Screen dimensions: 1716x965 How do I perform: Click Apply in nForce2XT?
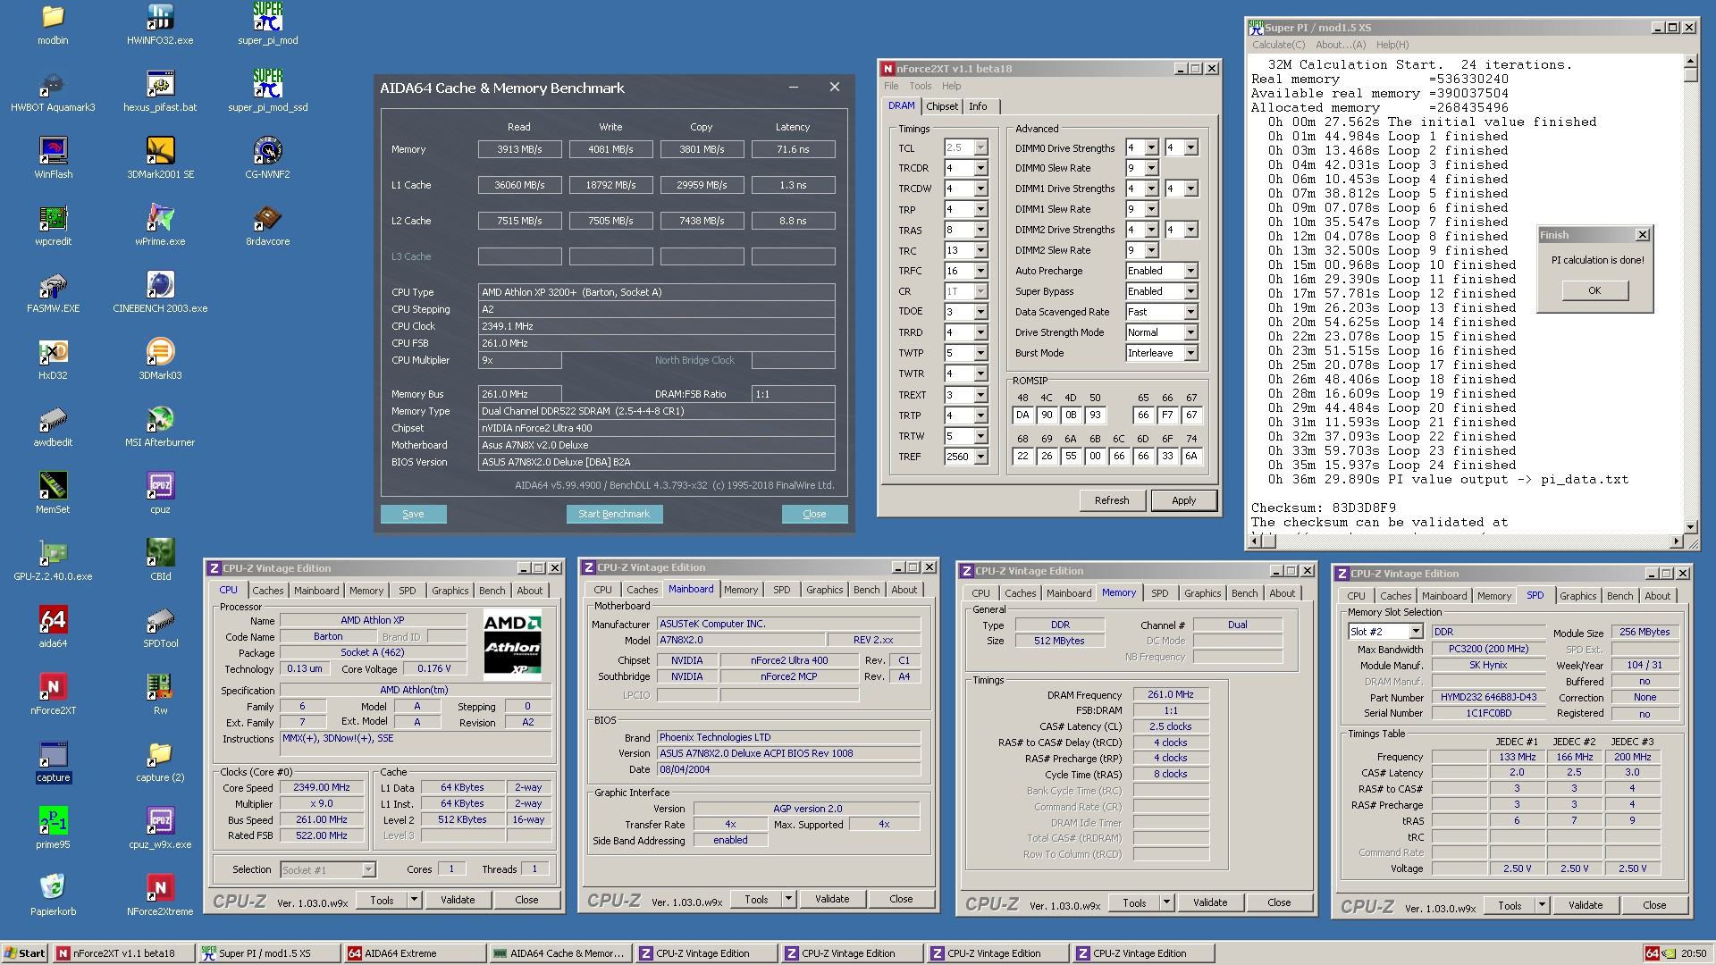pyautogui.click(x=1183, y=500)
